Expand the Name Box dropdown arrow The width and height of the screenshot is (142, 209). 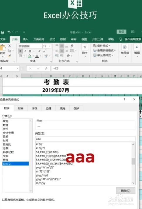[x=17, y=68]
